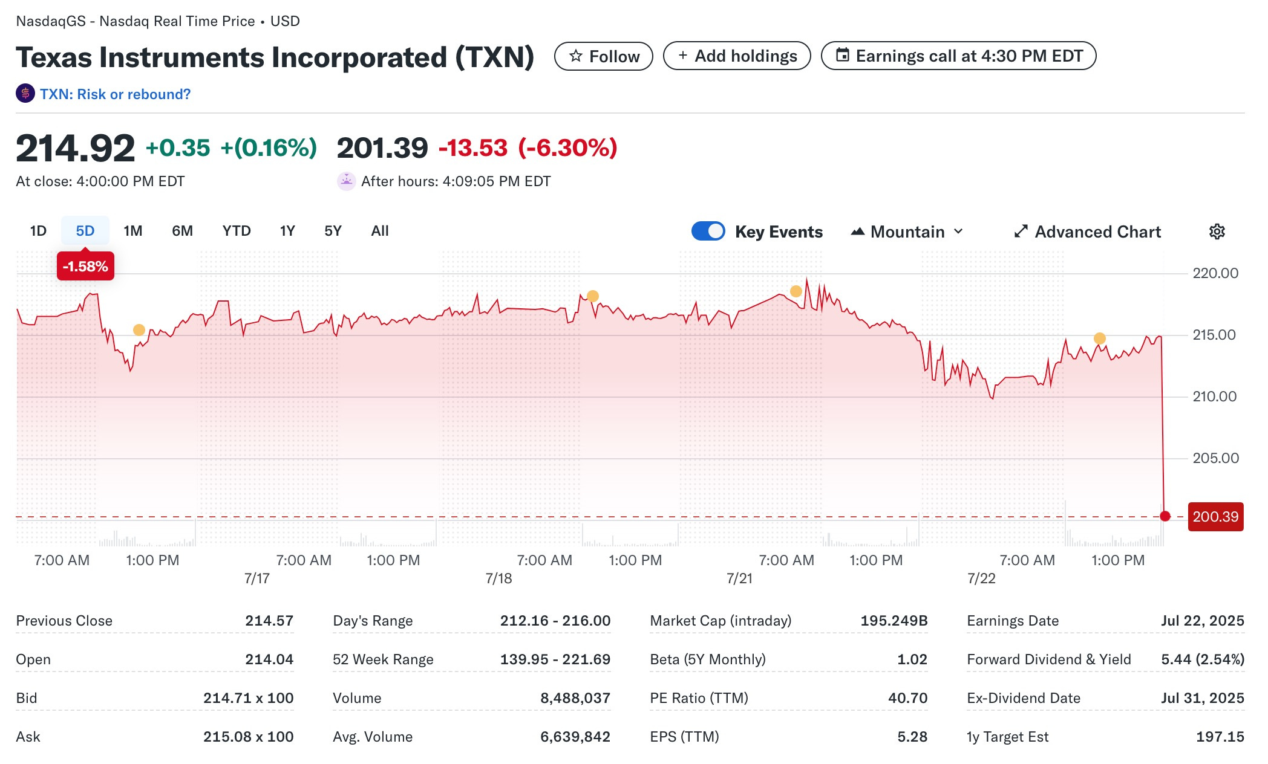
Task: Select the 1D time range tab
Action: [38, 231]
